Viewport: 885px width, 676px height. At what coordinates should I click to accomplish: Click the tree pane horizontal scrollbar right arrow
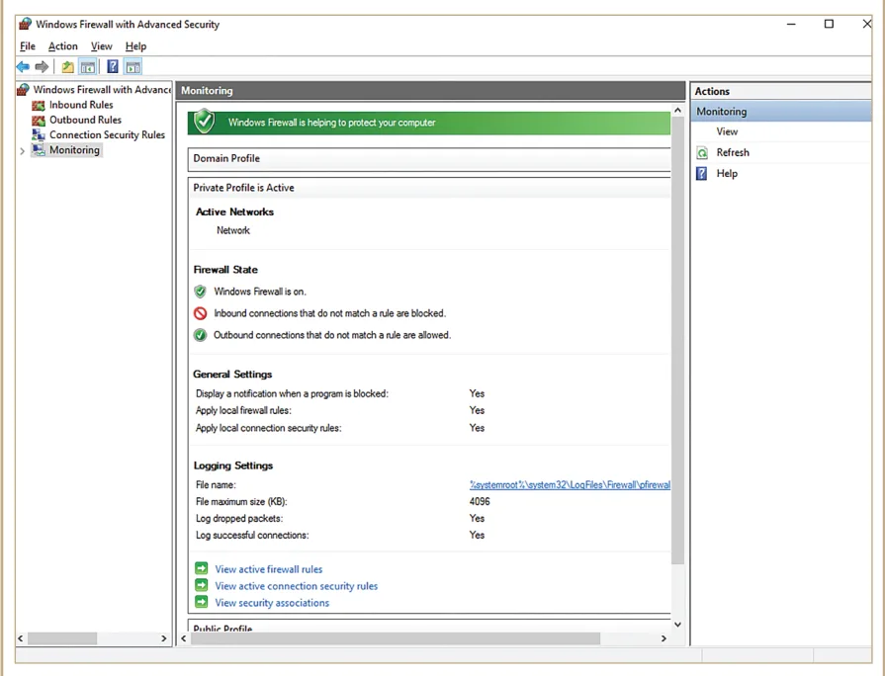coord(164,638)
